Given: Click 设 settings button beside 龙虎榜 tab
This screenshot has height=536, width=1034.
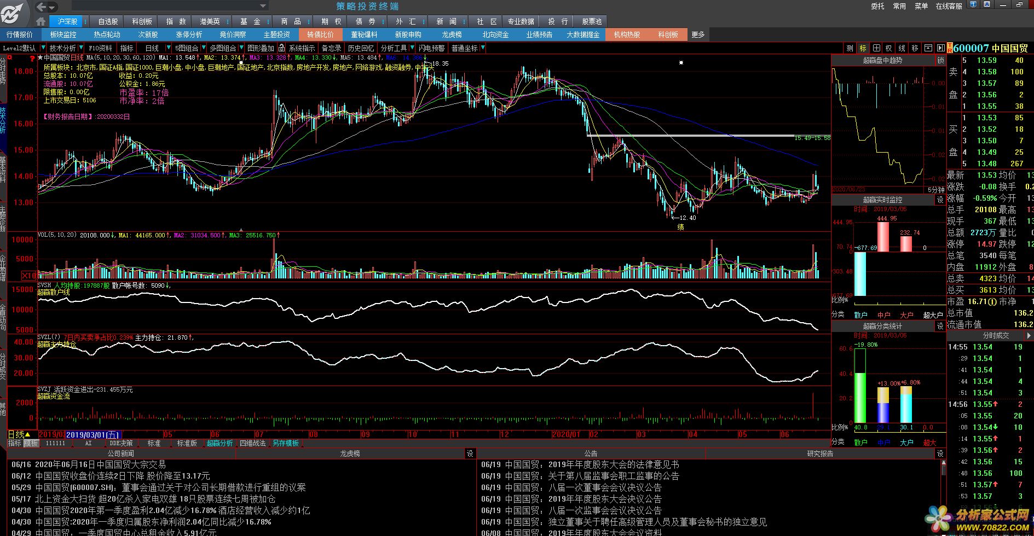Looking at the screenshot, I should coord(470,453).
